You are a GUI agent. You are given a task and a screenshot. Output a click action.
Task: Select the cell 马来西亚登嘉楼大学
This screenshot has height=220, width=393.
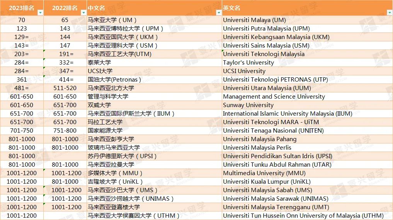click(x=155, y=208)
